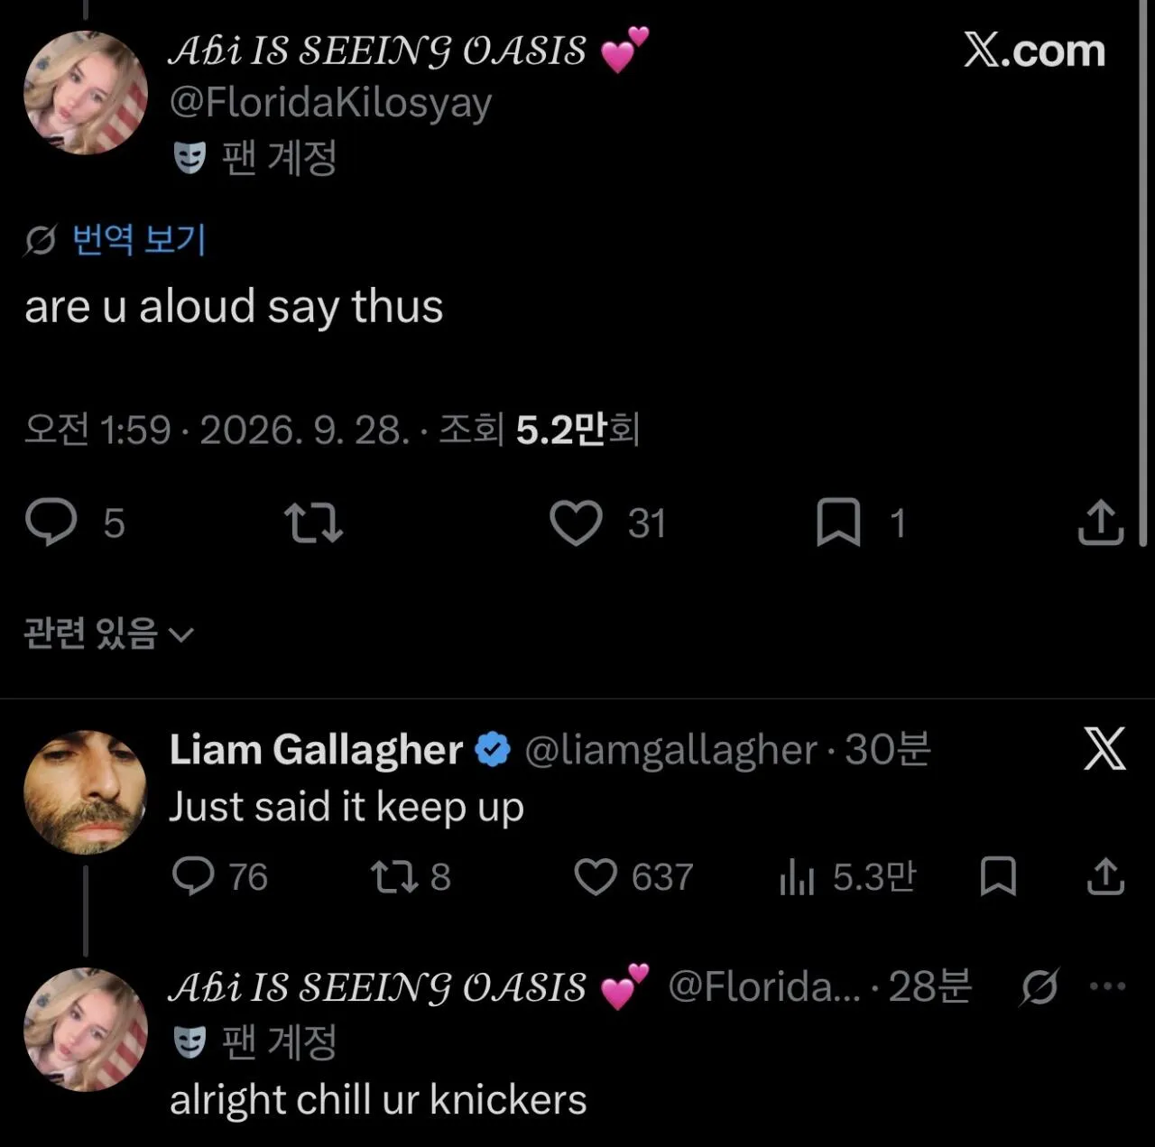The image size is (1155, 1147).
Task: Open three-dot menu on bottom reply
Action: 1107,986
